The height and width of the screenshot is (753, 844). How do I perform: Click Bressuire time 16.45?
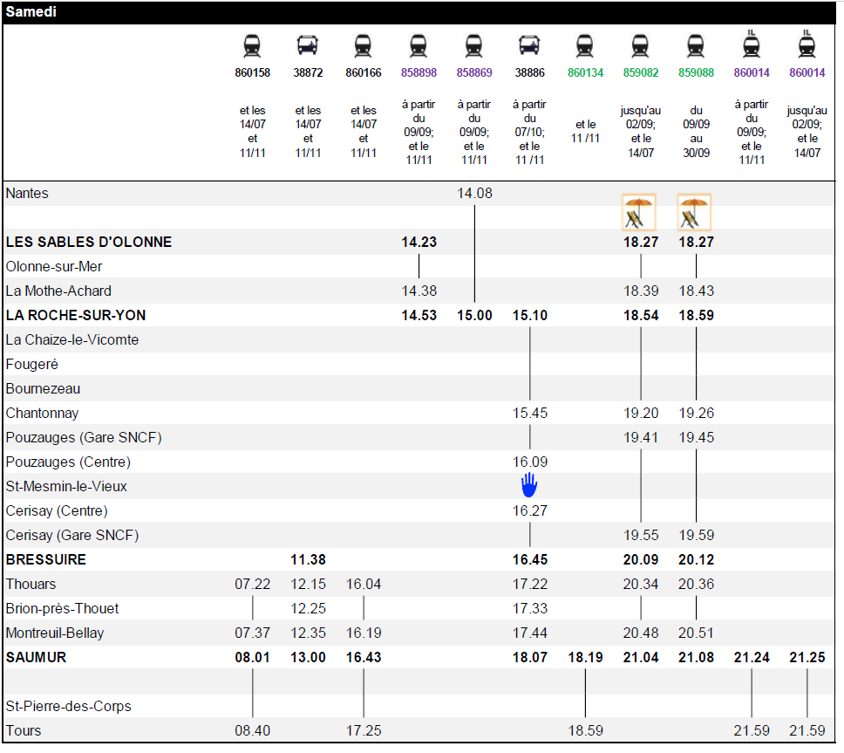(529, 559)
